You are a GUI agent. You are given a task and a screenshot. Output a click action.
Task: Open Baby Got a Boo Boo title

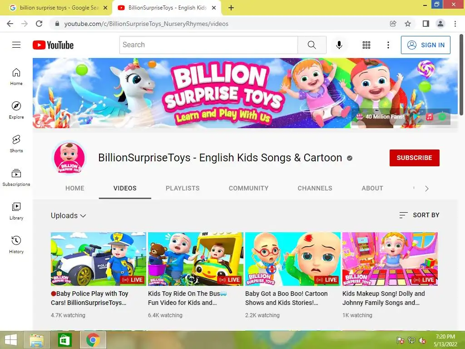click(x=287, y=298)
